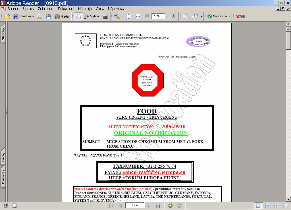This screenshot has height=210, width=291.
Task: Rotate the page counterclockwise
Action: point(195,16)
